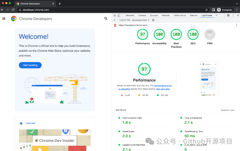The height and width of the screenshot is (151, 240).
Task: Open the Lighthouse report selector dropdown
Action: pyautogui.click(x=134, y=20)
